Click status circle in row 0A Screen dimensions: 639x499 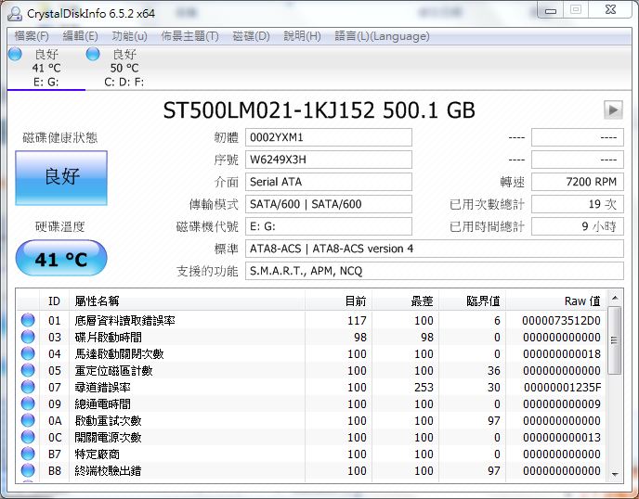tap(28, 420)
